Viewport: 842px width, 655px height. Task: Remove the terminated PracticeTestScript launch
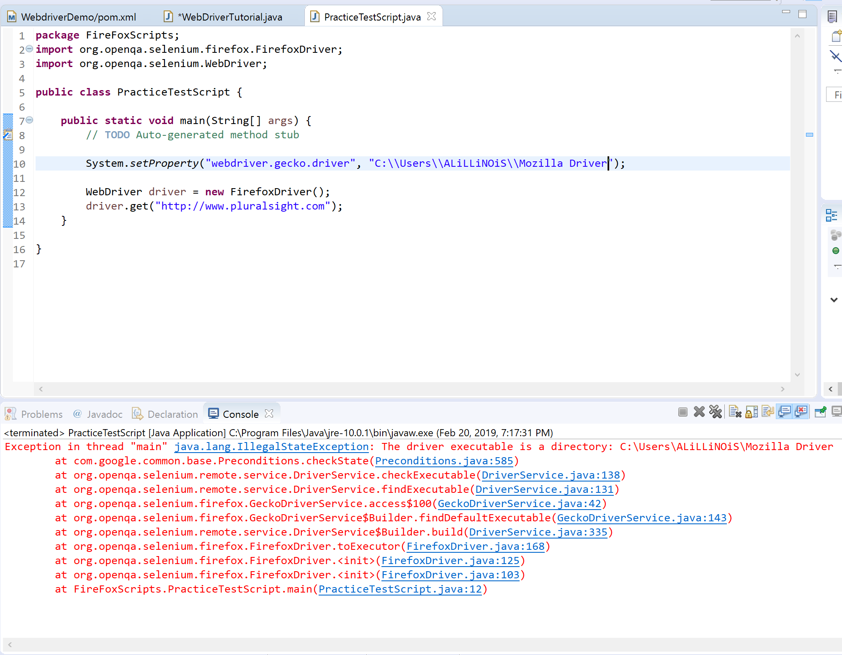(x=699, y=412)
